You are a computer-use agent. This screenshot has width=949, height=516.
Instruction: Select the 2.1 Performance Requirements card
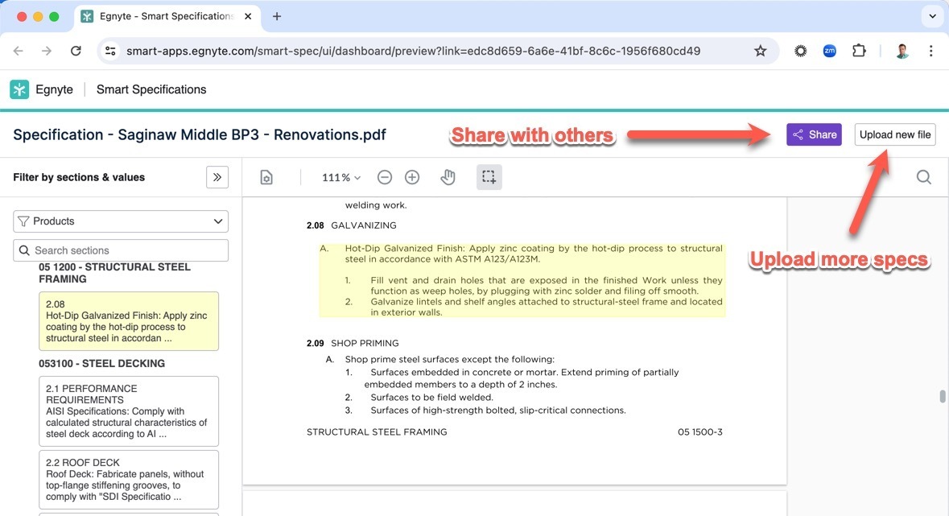pyautogui.click(x=129, y=411)
